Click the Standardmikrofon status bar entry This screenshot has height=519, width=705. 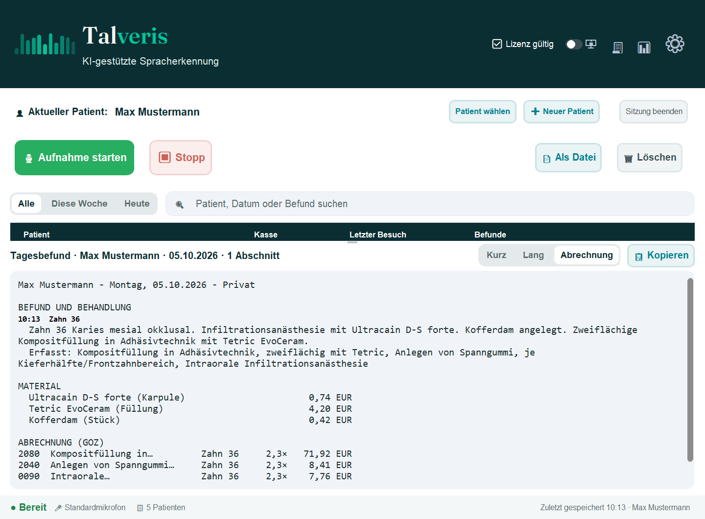tap(90, 508)
